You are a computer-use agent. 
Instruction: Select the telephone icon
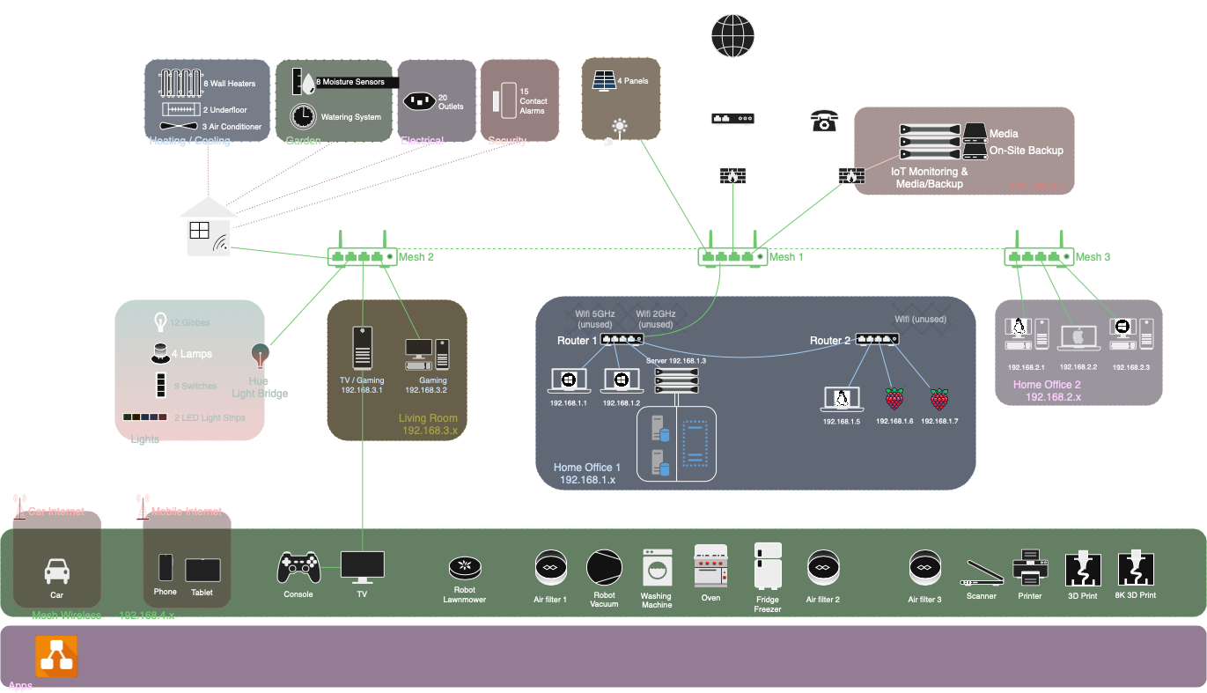(824, 121)
